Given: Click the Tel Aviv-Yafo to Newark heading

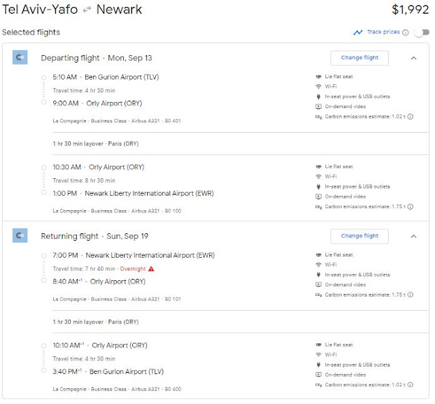Looking at the screenshot, I should [70, 10].
